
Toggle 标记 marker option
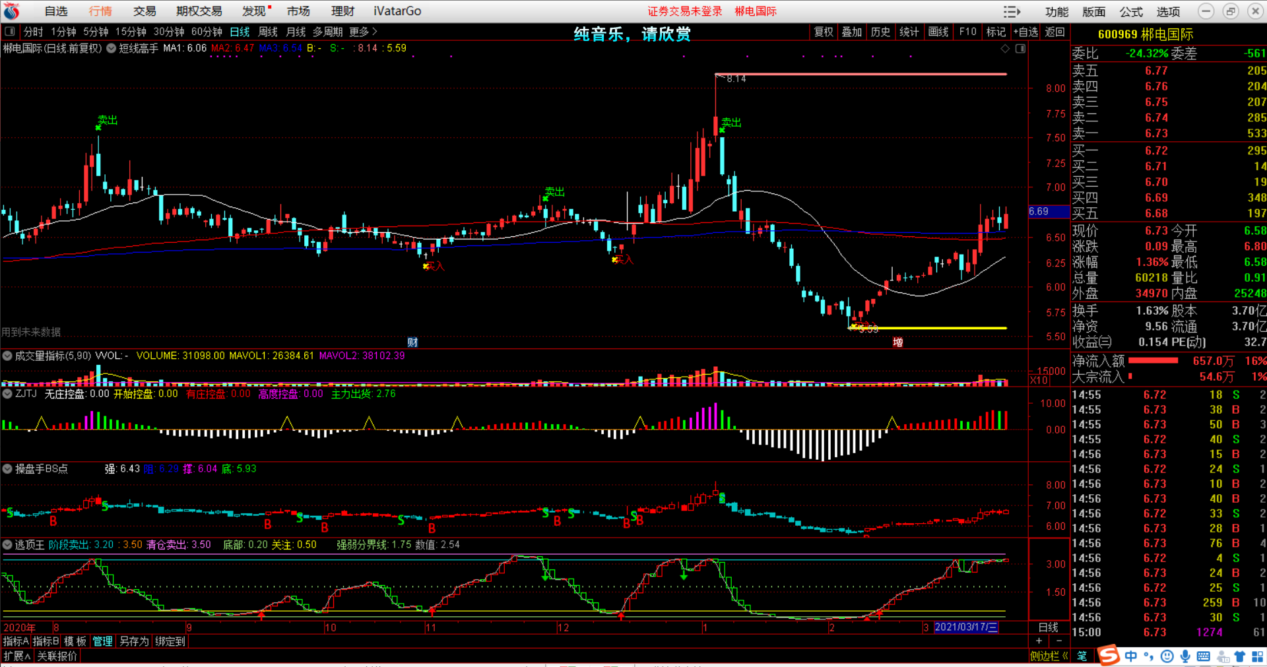click(x=996, y=32)
